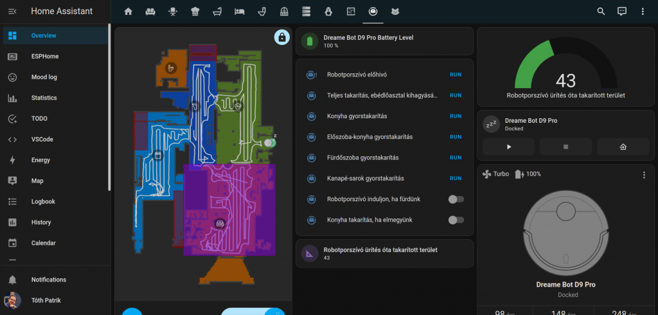Open Map in the sidebar

[x=55, y=181]
